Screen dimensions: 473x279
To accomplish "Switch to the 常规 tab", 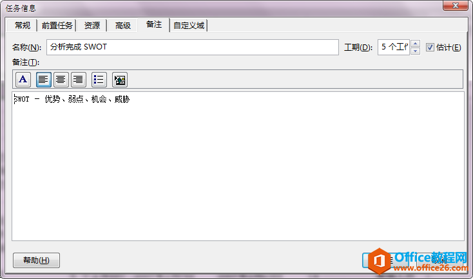I will click(23, 26).
